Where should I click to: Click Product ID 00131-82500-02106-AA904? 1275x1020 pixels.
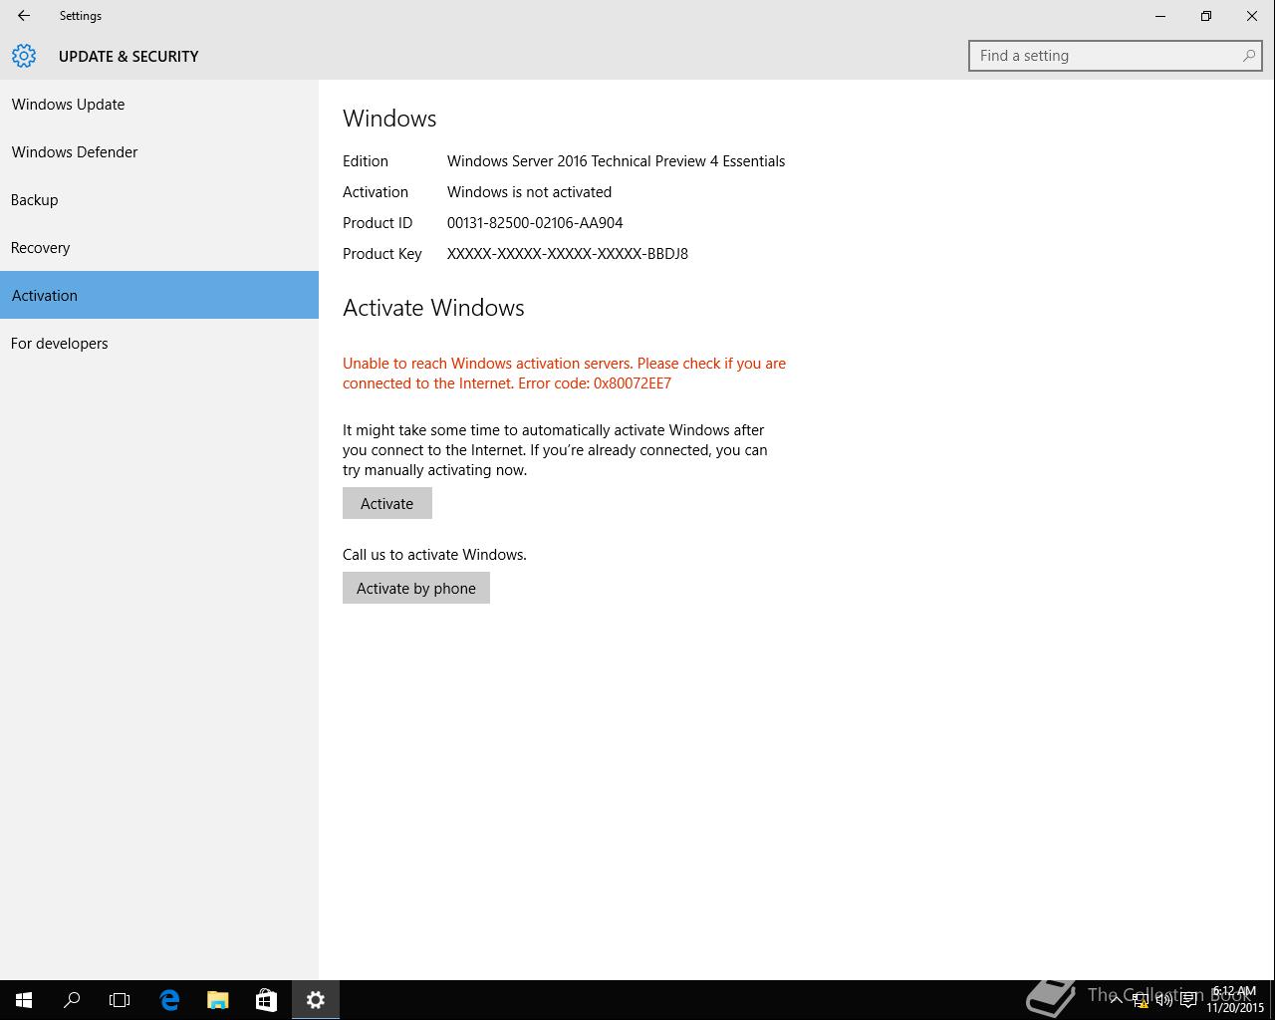click(535, 223)
